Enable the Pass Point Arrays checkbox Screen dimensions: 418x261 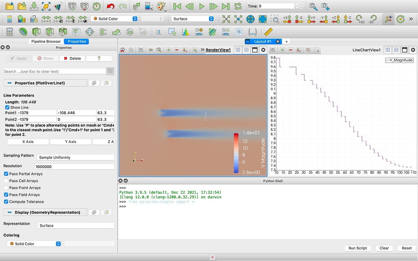tap(6, 188)
